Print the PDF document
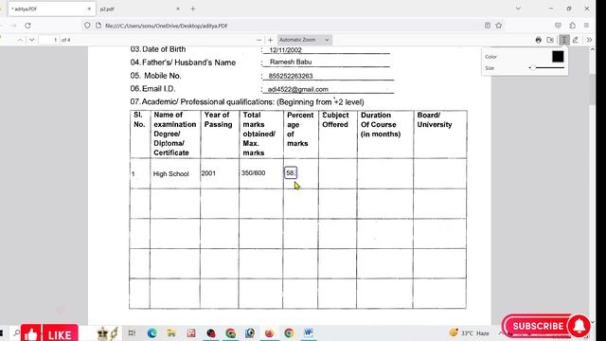The image size is (606, 341). tap(539, 40)
